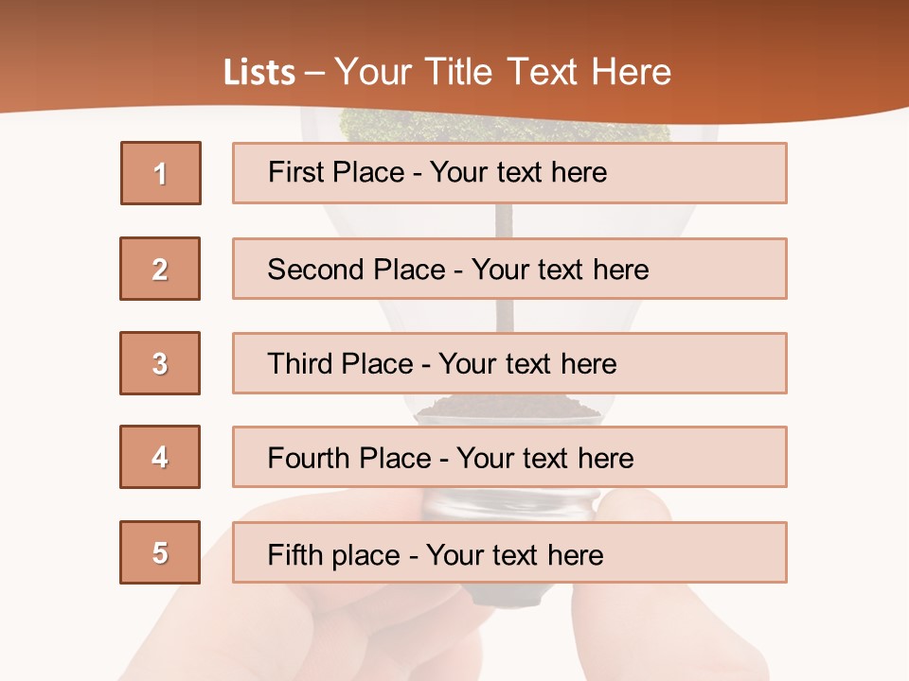
Task: Click the number 5 box
Action: point(160,552)
